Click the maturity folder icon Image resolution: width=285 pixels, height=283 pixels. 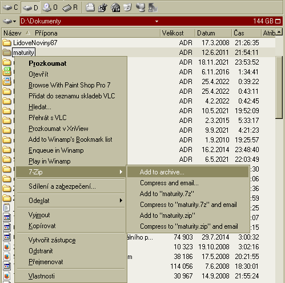[x=7, y=53]
